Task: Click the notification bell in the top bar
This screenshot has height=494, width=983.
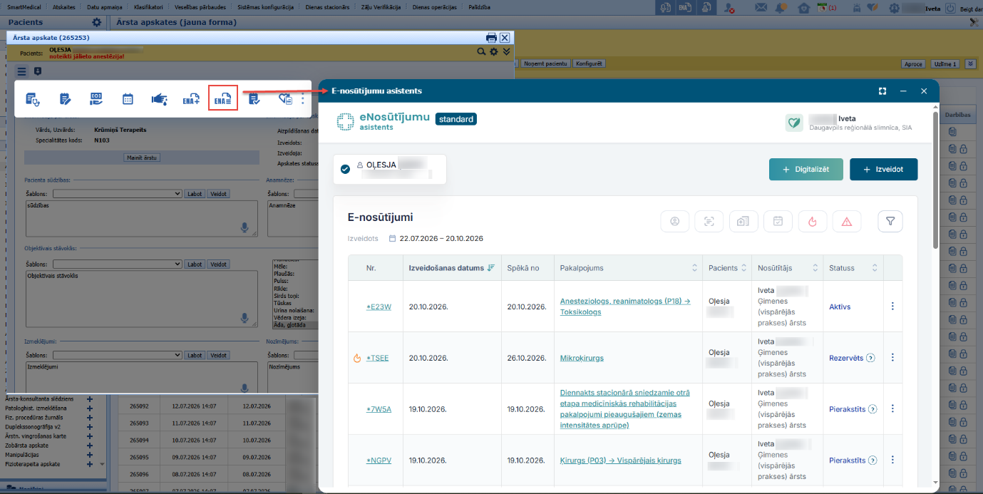Action: tap(781, 8)
